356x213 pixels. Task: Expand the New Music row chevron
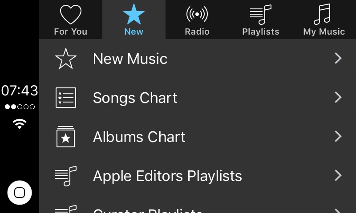(x=338, y=59)
